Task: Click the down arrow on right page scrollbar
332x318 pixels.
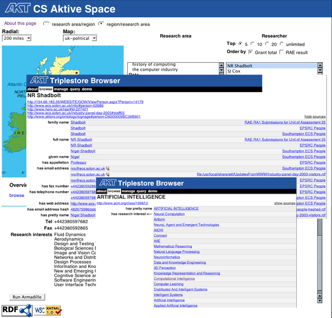Action: click(x=320, y=300)
